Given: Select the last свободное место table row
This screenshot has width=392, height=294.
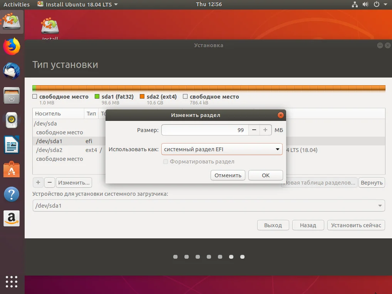Looking at the screenshot, I should (69, 159).
